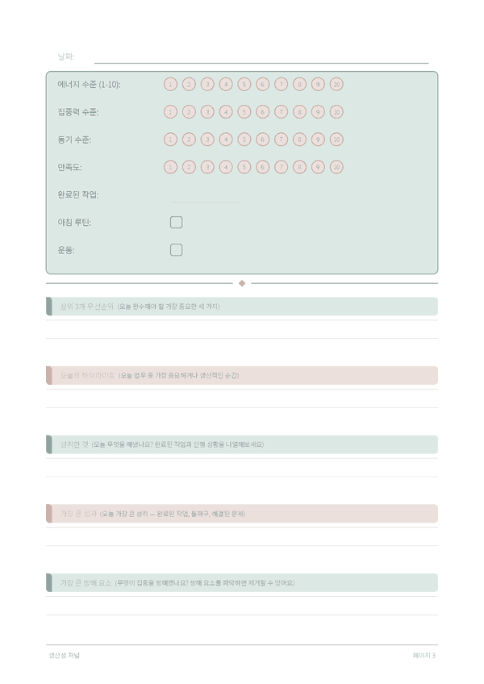Image resolution: width=484 pixels, height=684 pixels.
Task: Click the 오늘의 하이라이트 section header
Action: (x=242, y=376)
